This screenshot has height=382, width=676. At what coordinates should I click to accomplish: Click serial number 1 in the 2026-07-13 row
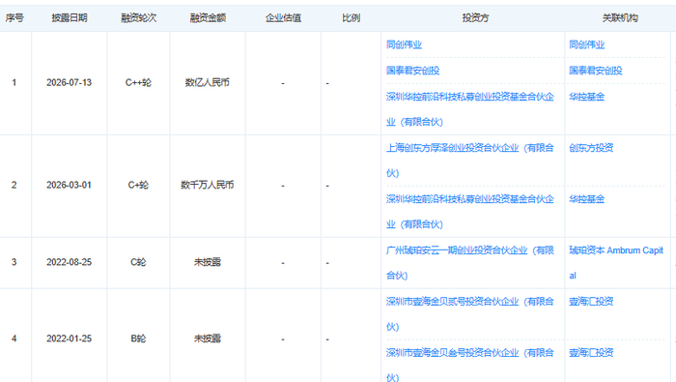tap(14, 82)
